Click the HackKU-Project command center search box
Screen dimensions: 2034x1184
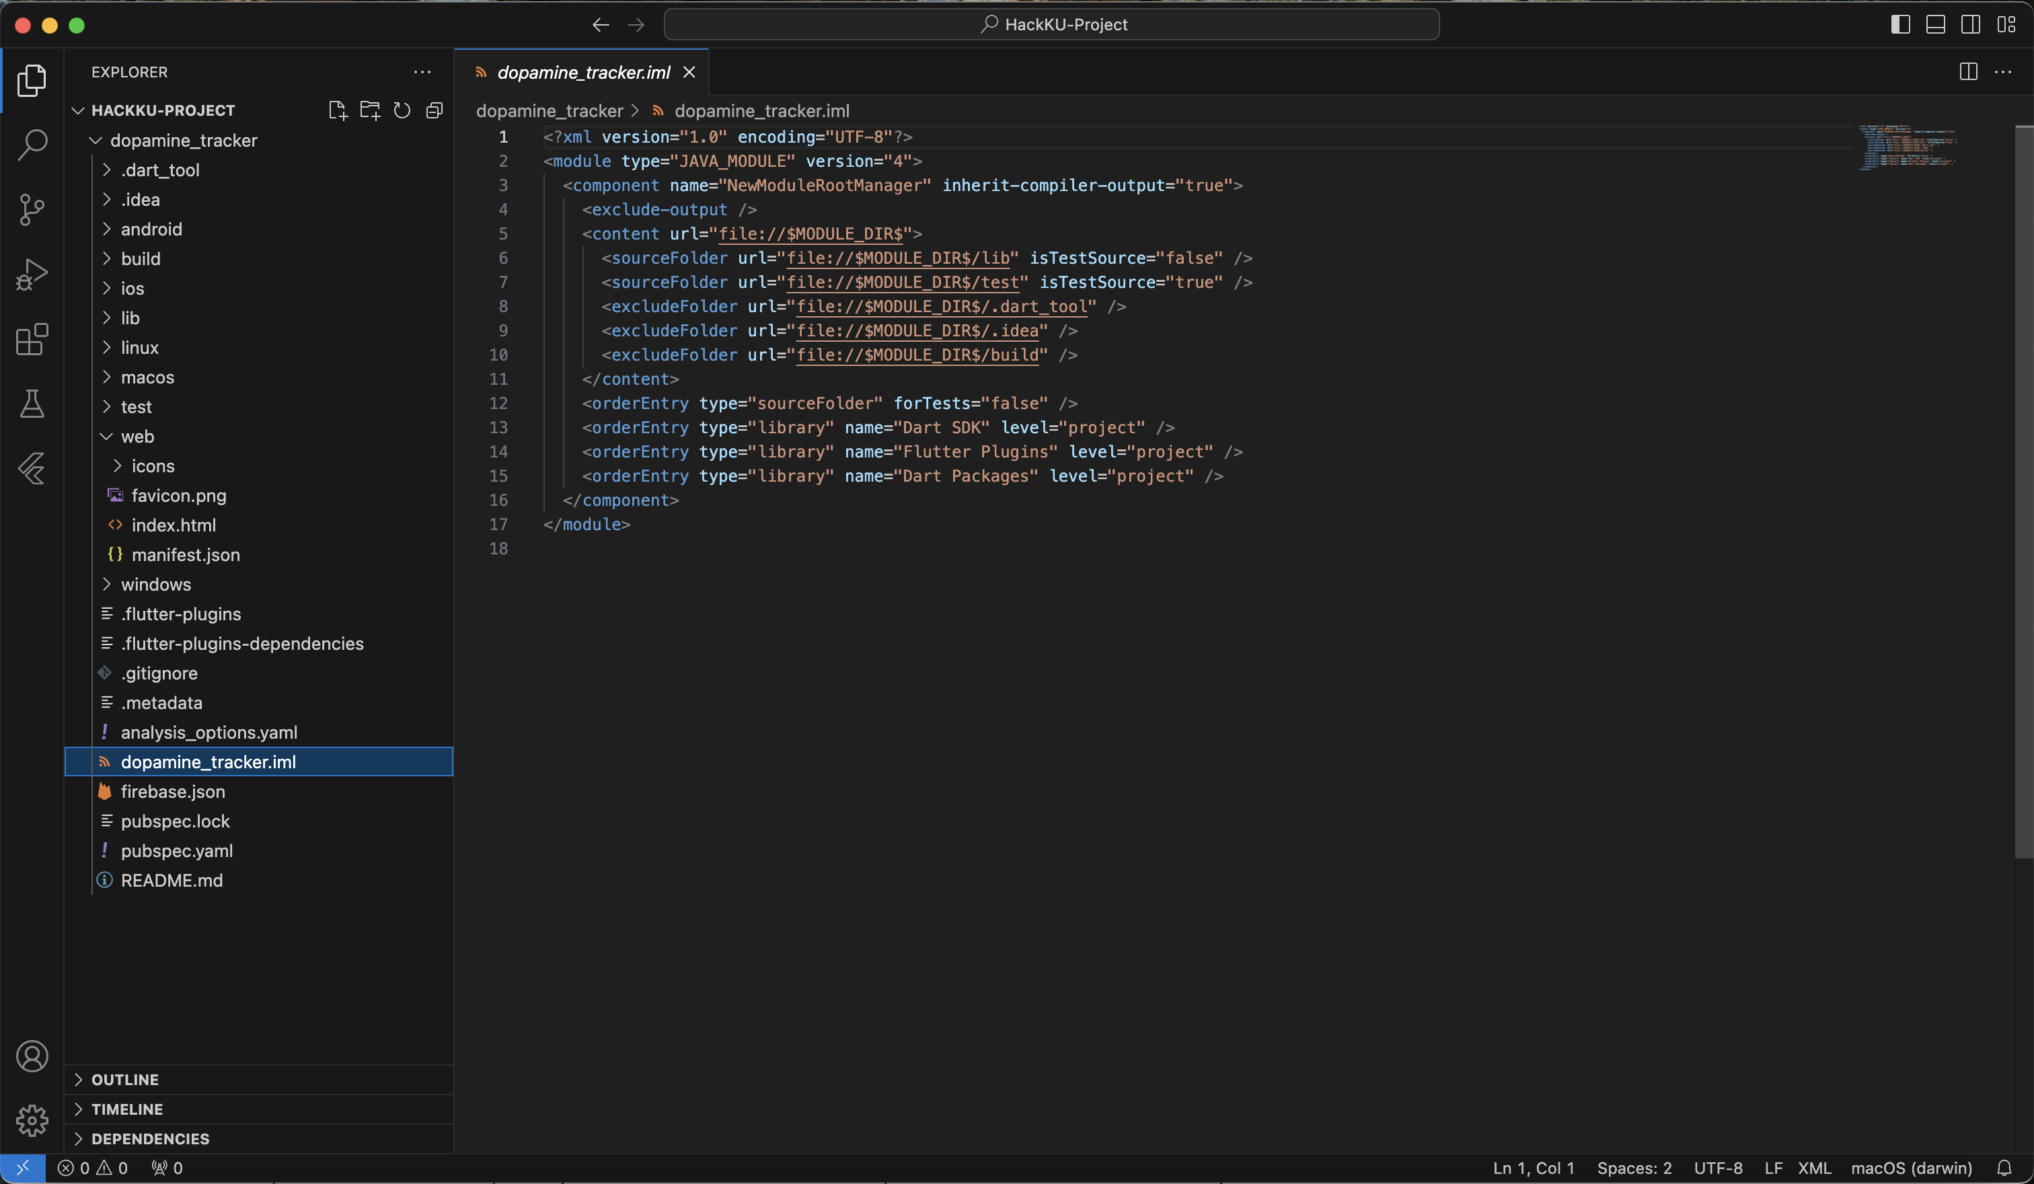1051,24
